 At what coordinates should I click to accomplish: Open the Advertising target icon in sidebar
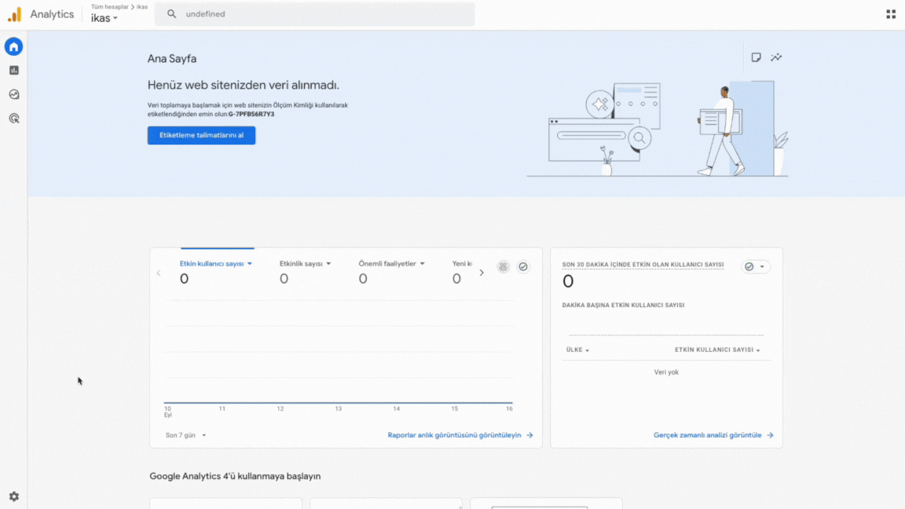point(13,119)
